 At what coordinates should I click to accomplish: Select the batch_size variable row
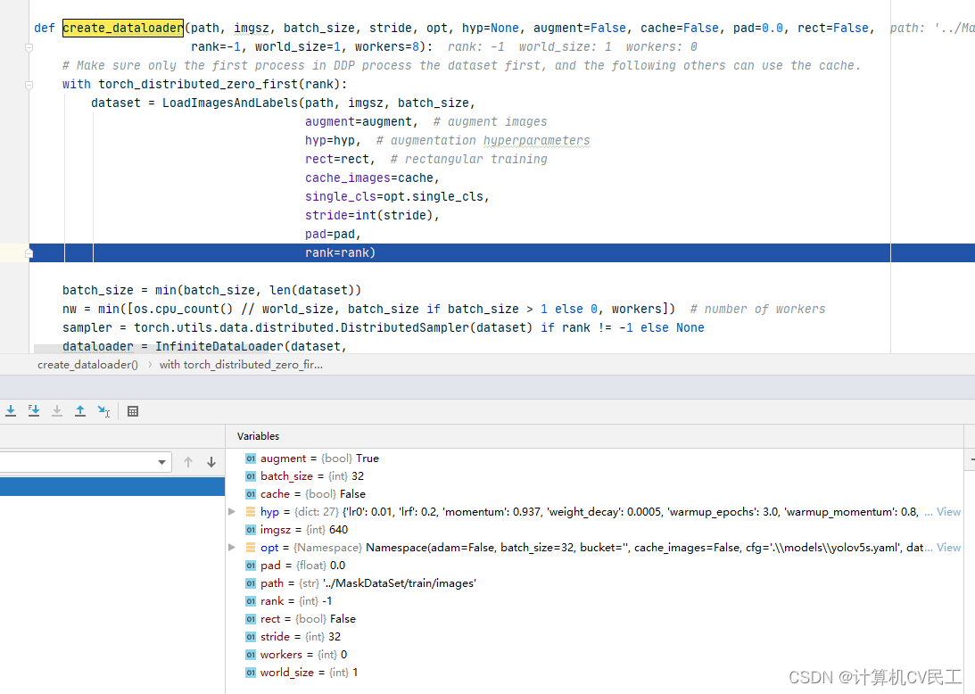click(x=594, y=476)
